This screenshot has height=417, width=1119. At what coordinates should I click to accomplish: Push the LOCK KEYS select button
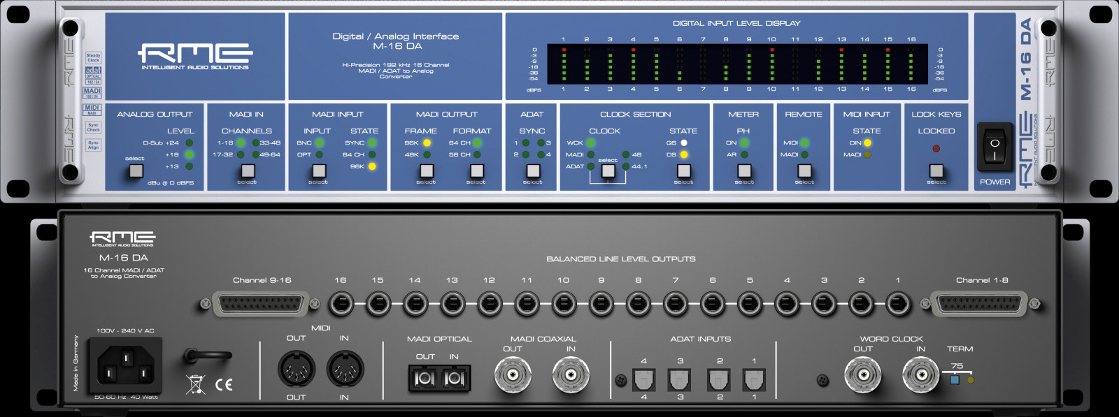pyautogui.click(x=936, y=170)
